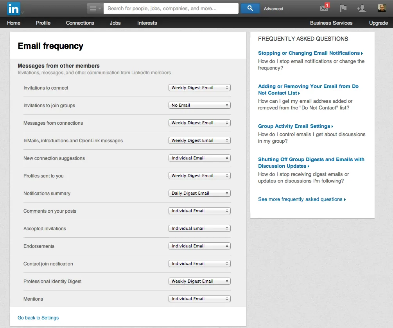
Task: Change the Endorsements email setting
Action: click(199, 246)
